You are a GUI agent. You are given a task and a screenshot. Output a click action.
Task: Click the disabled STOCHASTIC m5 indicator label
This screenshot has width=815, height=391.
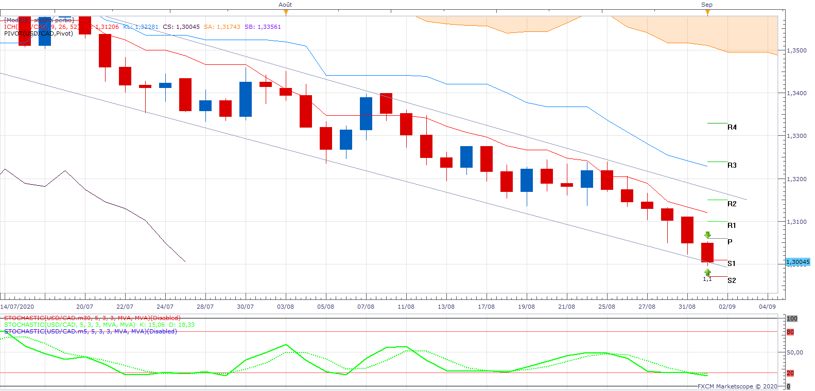pyautogui.click(x=90, y=331)
